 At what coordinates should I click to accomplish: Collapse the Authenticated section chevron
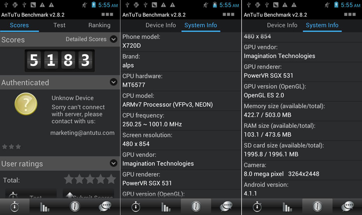click(x=113, y=82)
